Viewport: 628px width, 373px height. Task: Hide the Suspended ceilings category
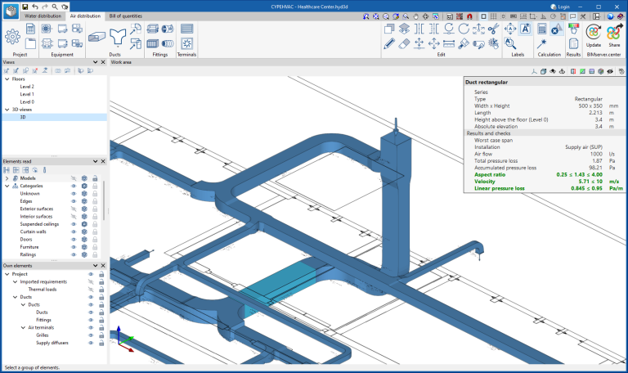pos(74,224)
